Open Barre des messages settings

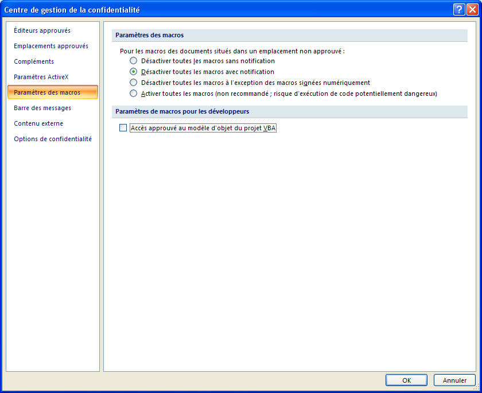(42, 108)
